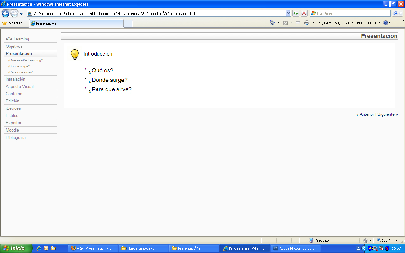Click the Anterior navigation link
The height and width of the screenshot is (253, 405).
367,114
